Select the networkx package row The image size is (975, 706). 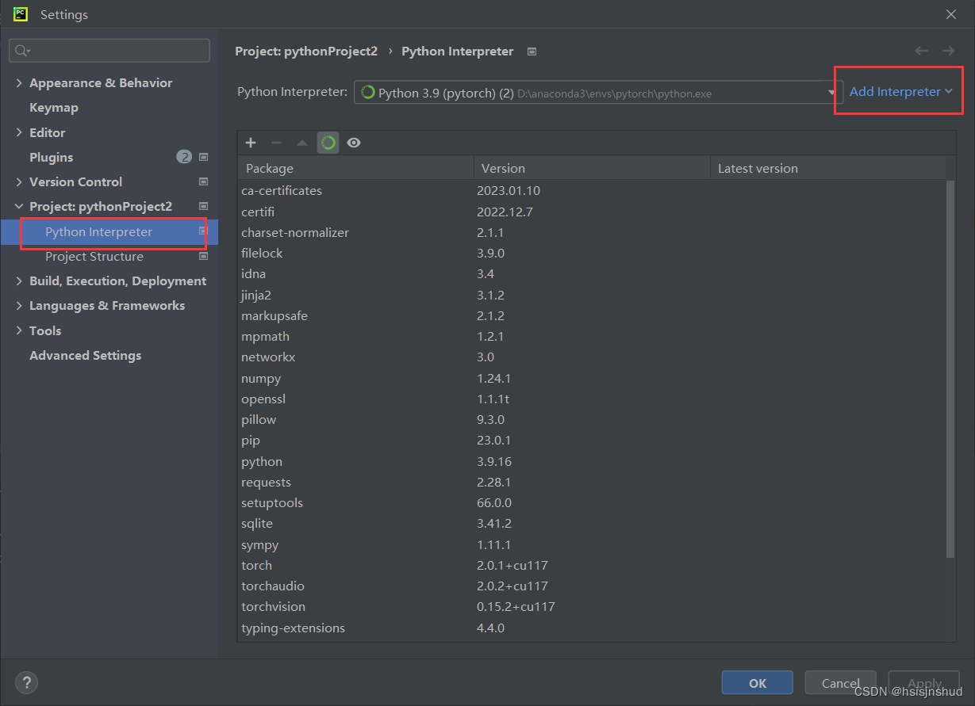(592, 357)
